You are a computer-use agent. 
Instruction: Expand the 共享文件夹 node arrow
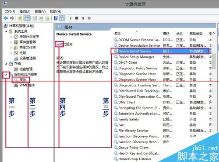point(11,48)
